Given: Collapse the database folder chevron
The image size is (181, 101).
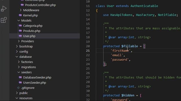Looking at the screenshot, I should click(17, 57).
